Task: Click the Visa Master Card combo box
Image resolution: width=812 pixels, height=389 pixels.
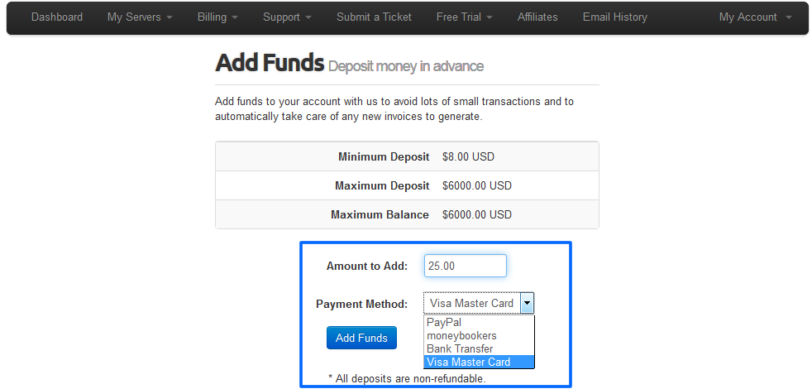Action: (479, 303)
